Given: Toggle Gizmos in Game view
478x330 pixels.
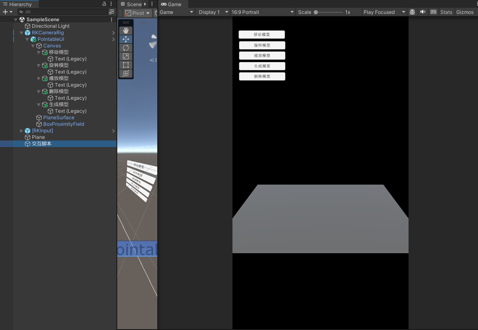Looking at the screenshot, I should click(465, 12).
